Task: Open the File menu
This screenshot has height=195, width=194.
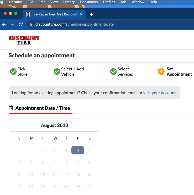Action: tap(30, 2)
